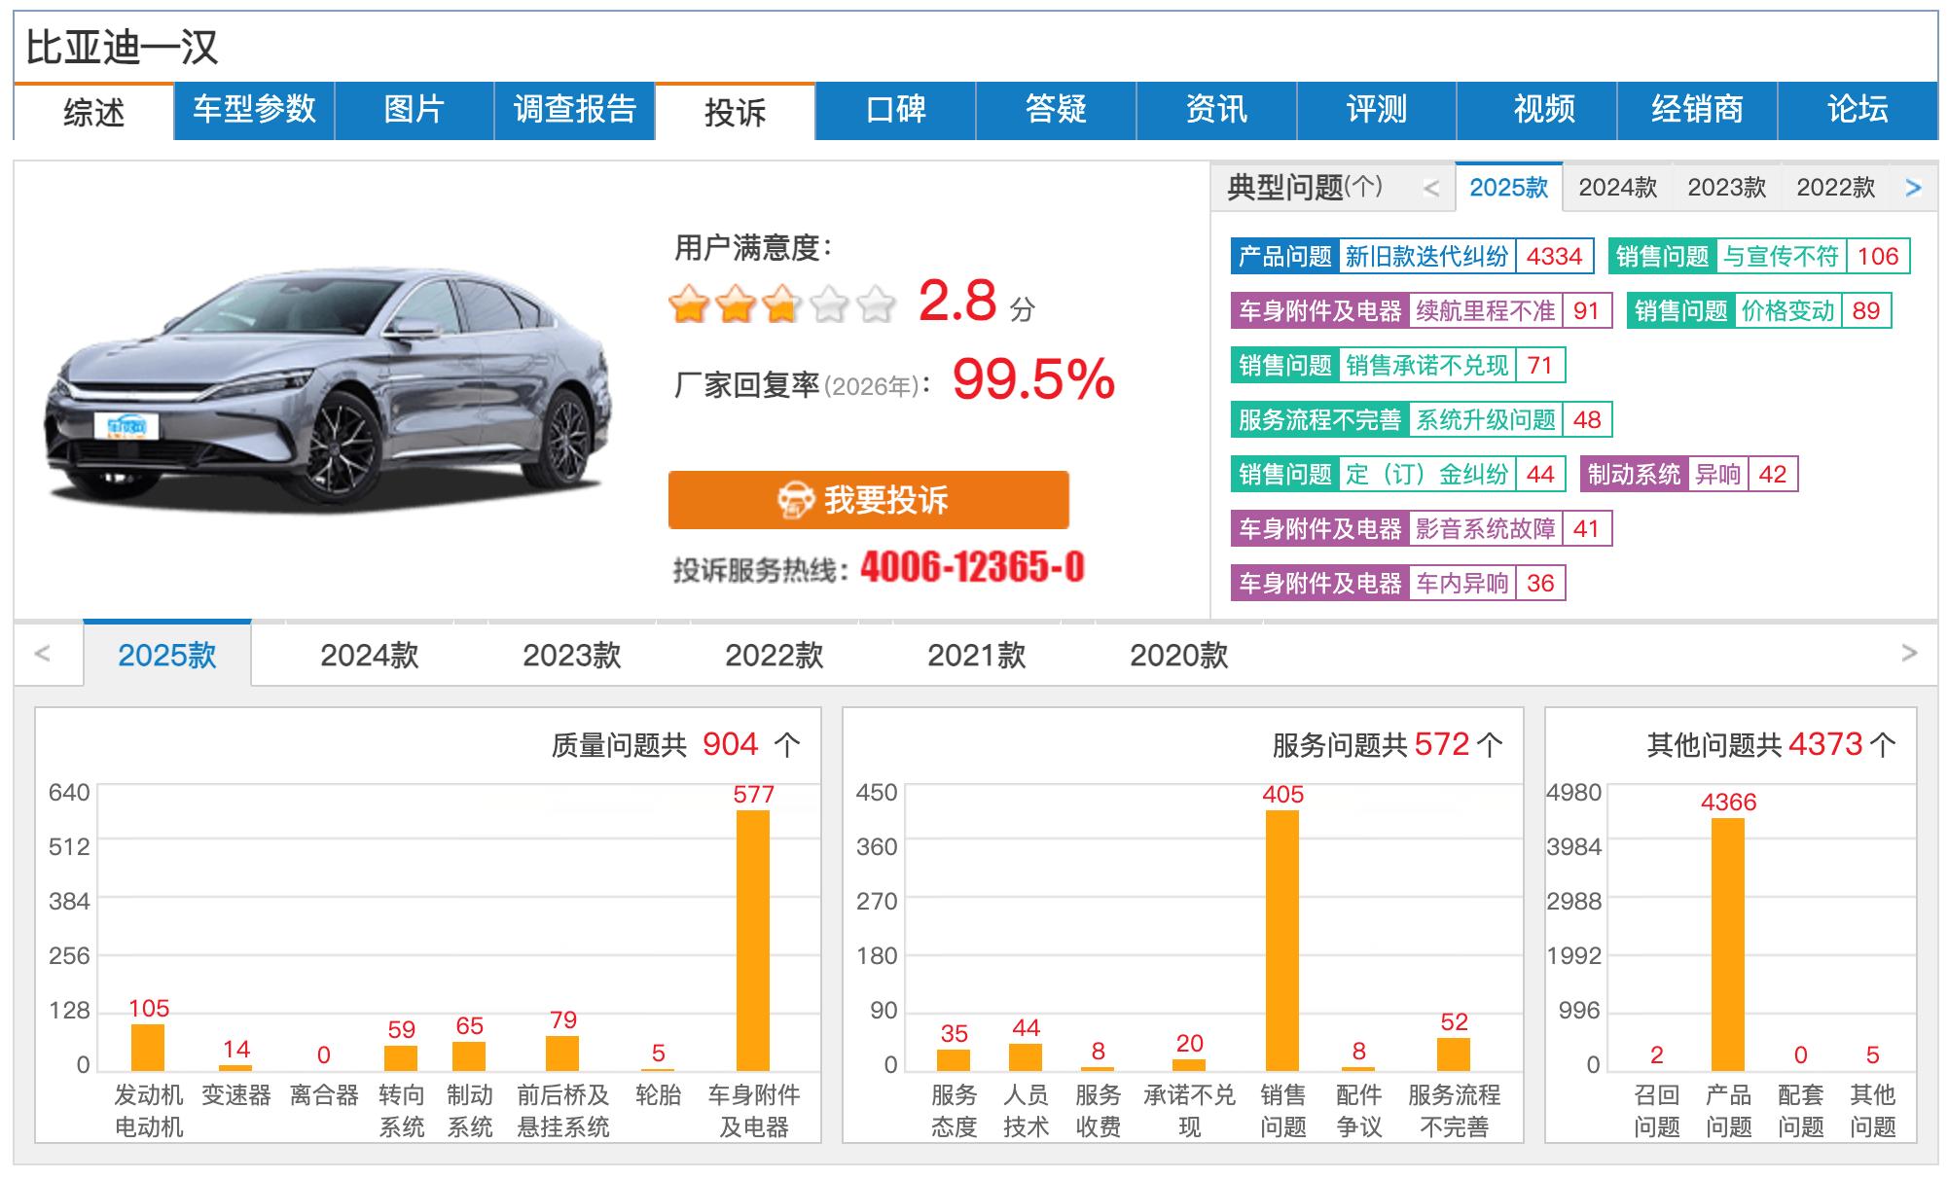The height and width of the screenshot is (1179, 1948).
Task: Open the 口碑 navigation tab
Action: [895, 110]
